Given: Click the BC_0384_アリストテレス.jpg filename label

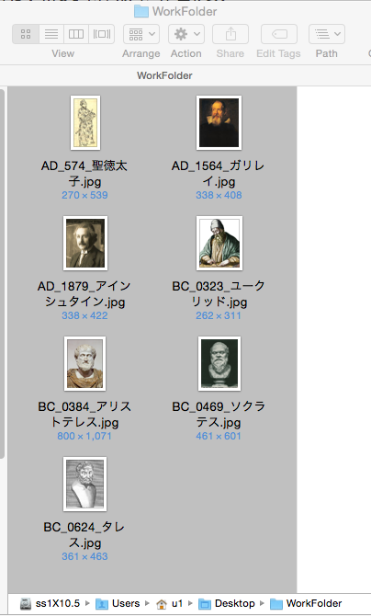Looking at the screenshot, I should (x=84, y=414).
